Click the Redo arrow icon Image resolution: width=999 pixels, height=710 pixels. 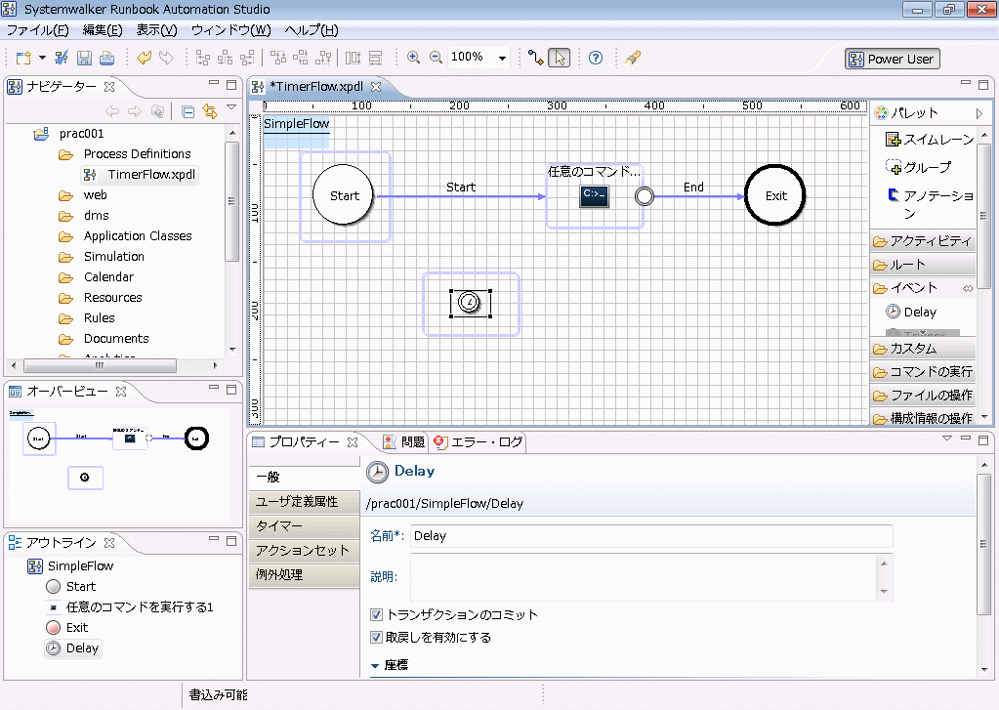pyautogui.click(x=166, y=58)
